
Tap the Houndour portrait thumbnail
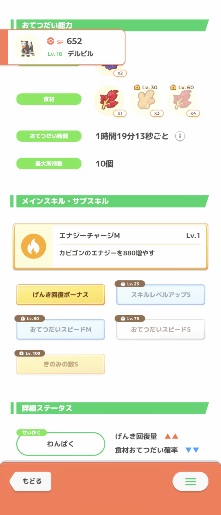click(27, 48)
